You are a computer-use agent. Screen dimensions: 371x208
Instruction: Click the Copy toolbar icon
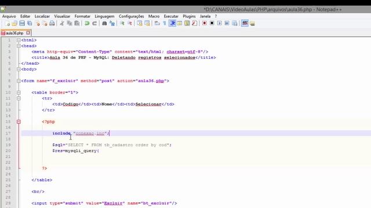[x=70, y=23]
